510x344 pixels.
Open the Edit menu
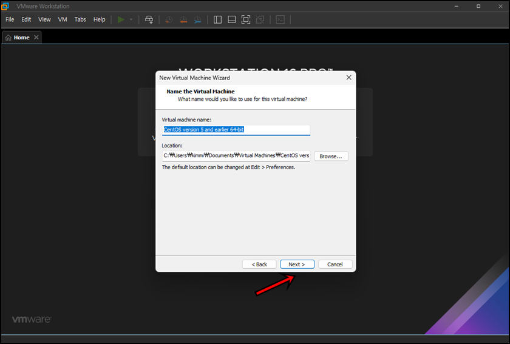coord(26,19)
